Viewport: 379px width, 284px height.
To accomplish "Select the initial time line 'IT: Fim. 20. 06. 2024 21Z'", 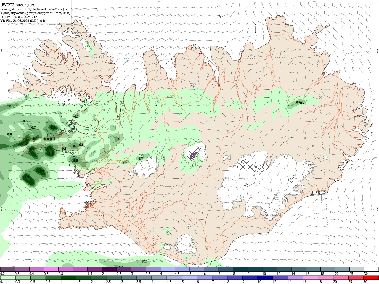I will (19, 17).
